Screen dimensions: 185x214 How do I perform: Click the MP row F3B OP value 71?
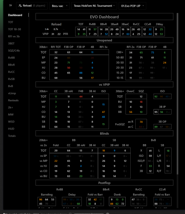[68, 63]
